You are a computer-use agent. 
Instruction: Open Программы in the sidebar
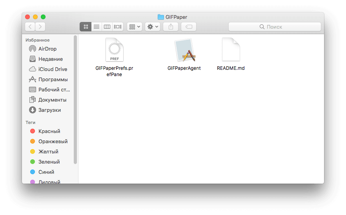(53, 79)
